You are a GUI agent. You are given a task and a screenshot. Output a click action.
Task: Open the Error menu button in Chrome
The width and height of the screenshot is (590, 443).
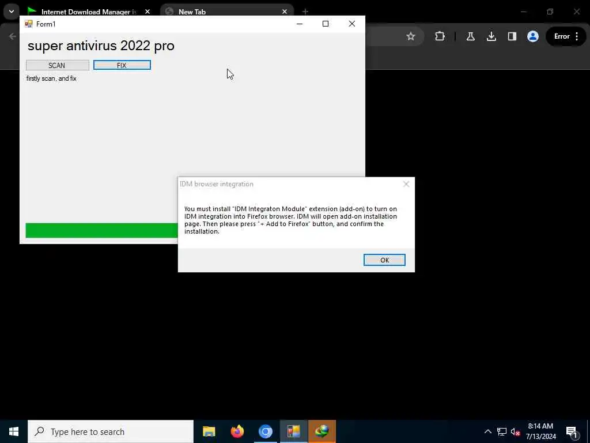(566, 36)
